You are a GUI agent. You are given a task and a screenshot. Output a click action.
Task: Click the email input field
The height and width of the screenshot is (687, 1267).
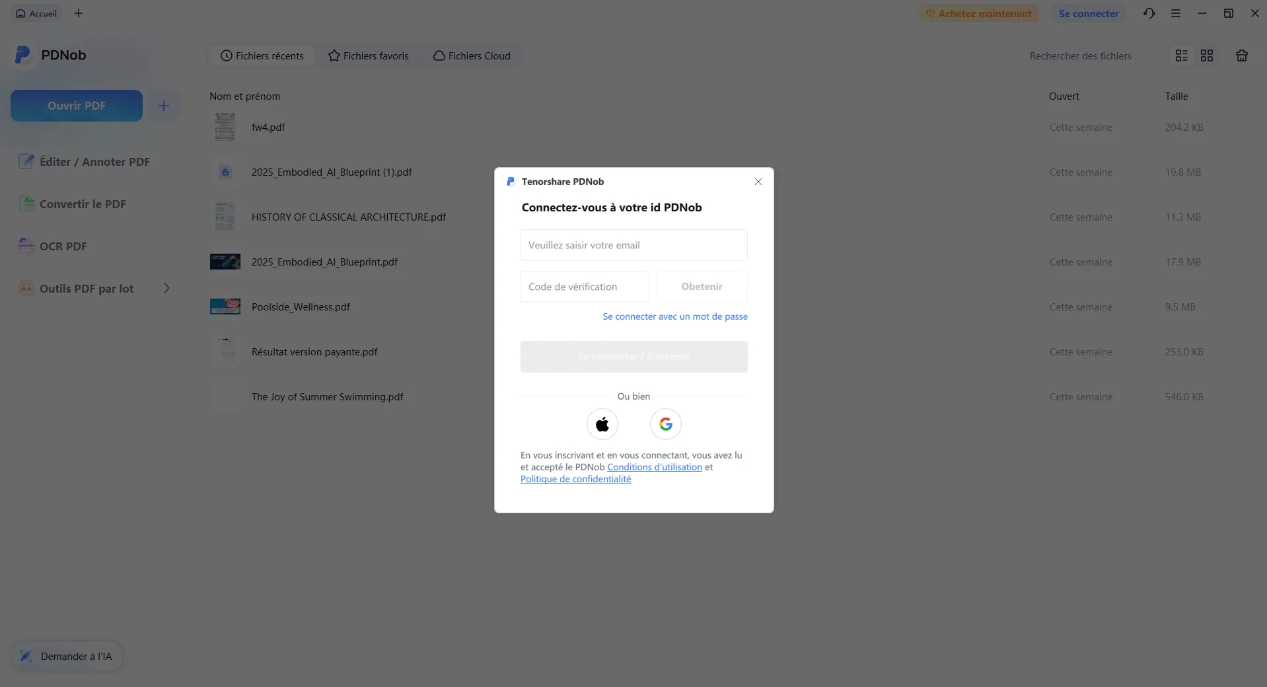tap(633, 245)
